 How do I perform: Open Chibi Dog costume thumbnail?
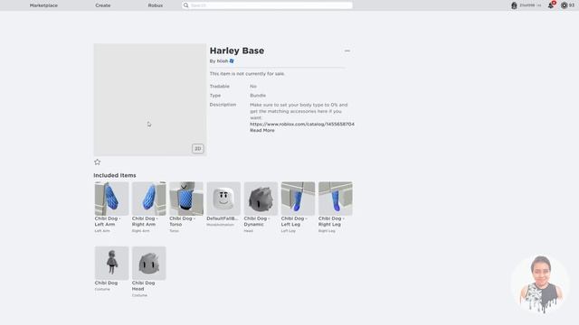(x=111, y=263)
